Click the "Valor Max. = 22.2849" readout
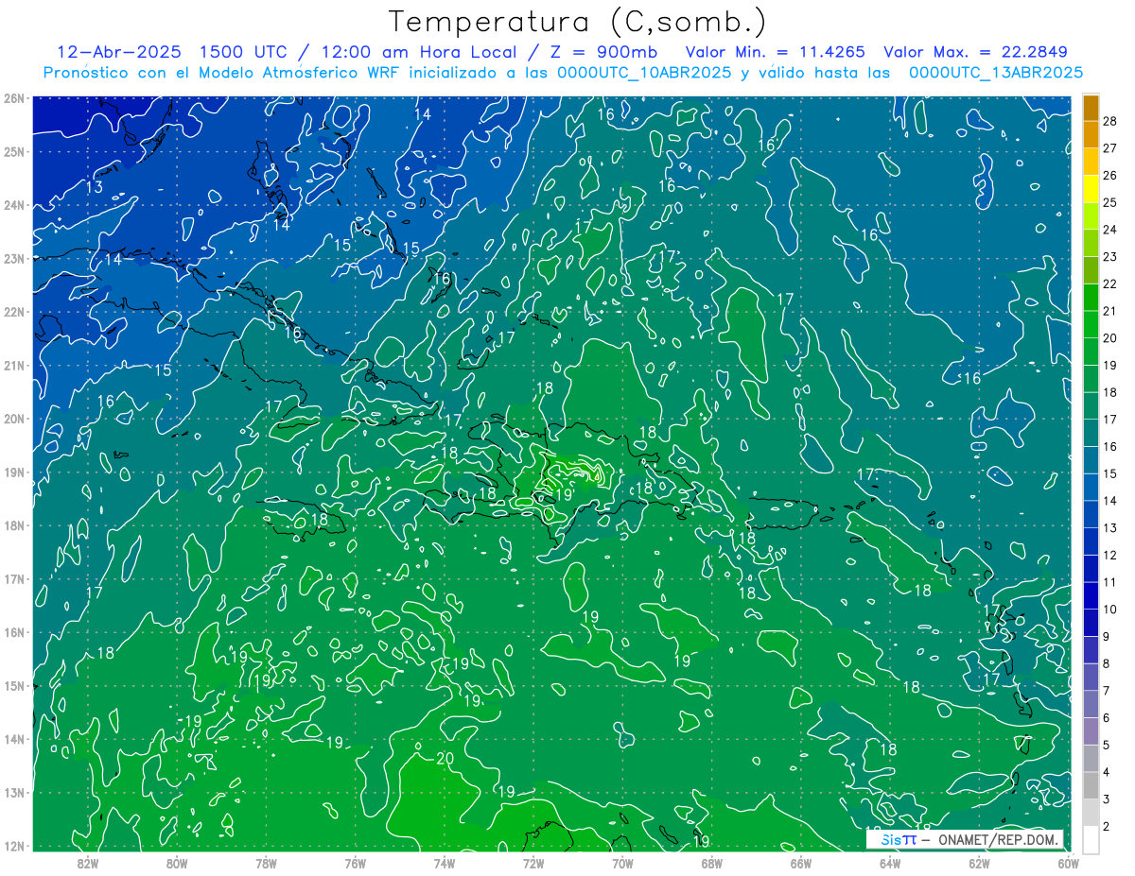The width and height of the screenshot is (1135, 876). pyautogui.click(x=975, y=52)
